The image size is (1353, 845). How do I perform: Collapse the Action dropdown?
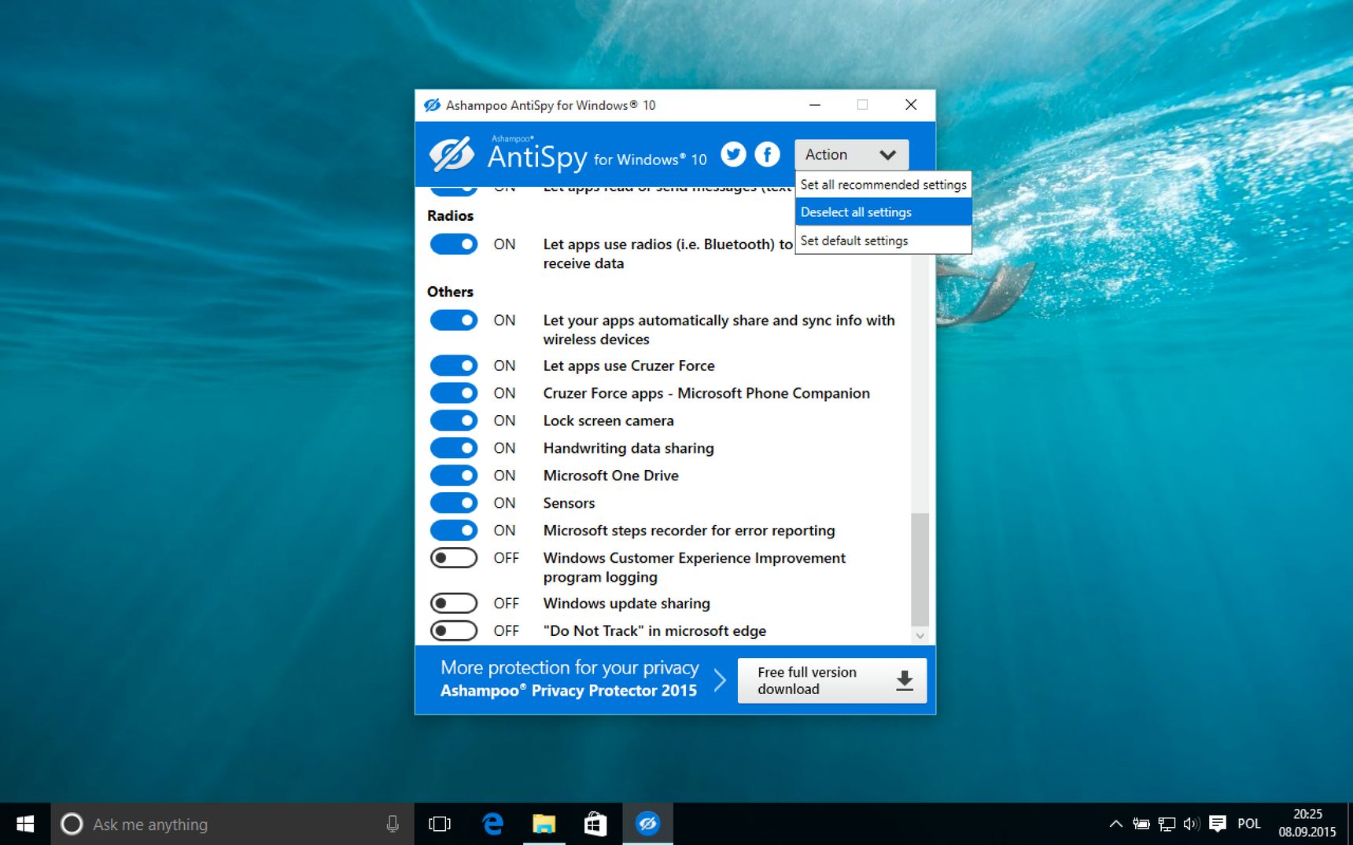(851, 155)
